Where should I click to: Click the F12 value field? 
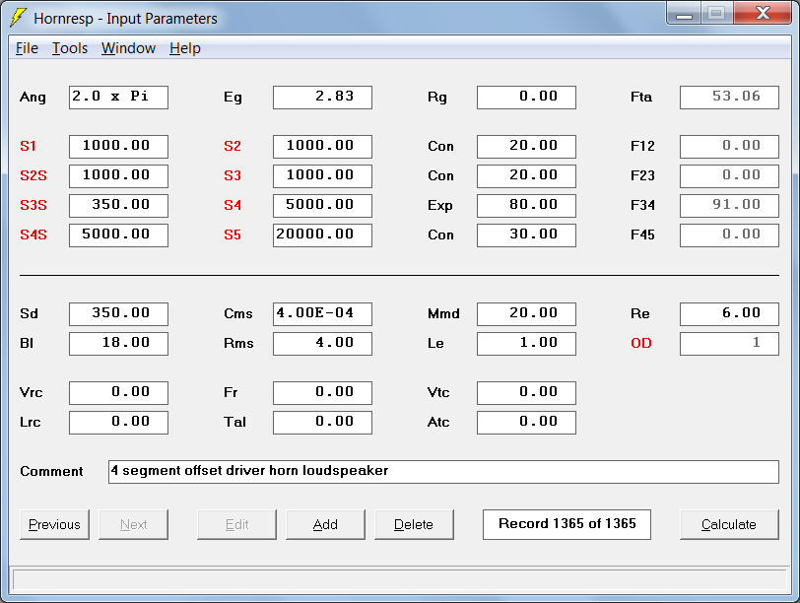[x=730, y=147]
